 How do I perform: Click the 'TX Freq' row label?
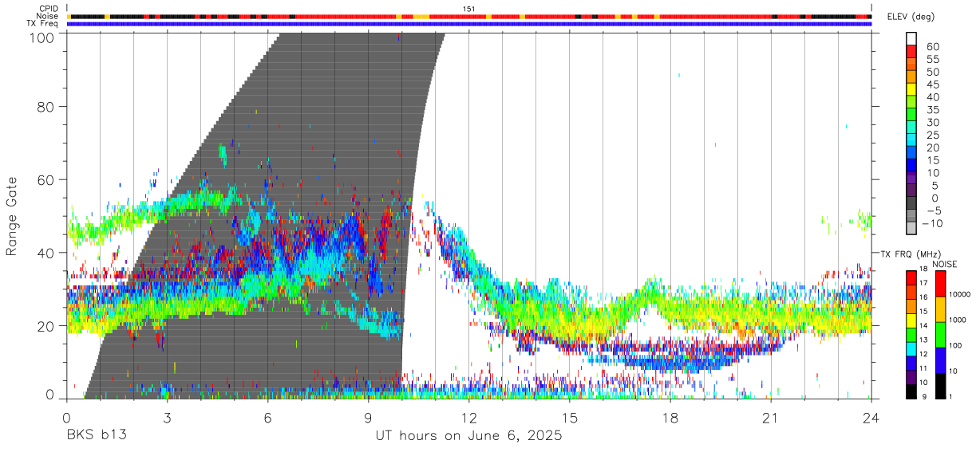42,24
